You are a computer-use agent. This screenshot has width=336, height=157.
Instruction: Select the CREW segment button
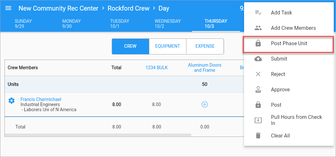tap(130, 46)
